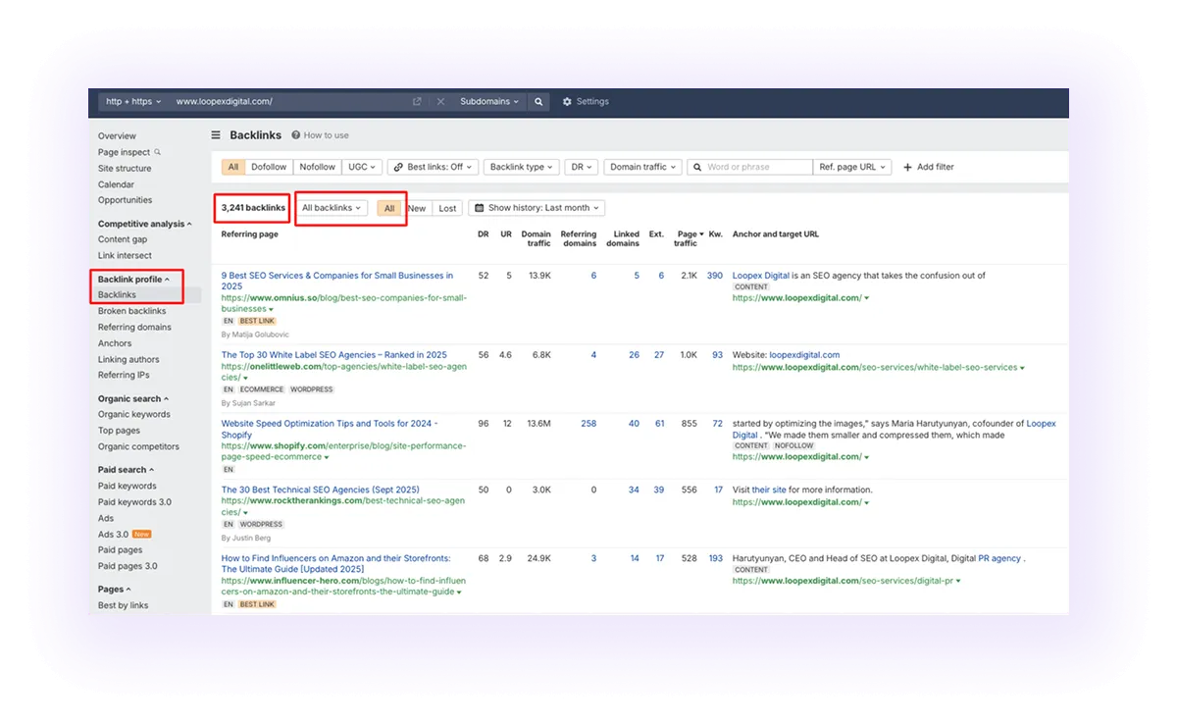
Task: Switch the backlinks list to Lost
Action: [x=447, y=207]
